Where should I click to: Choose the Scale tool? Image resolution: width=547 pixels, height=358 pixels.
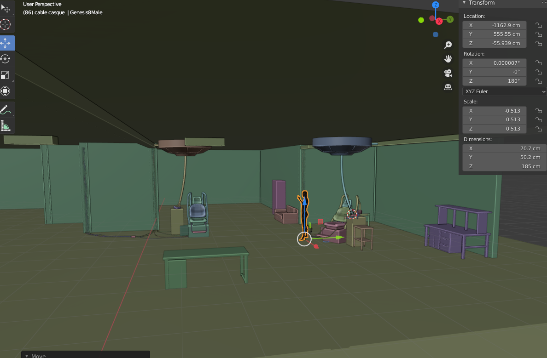[x=6, y=75]
